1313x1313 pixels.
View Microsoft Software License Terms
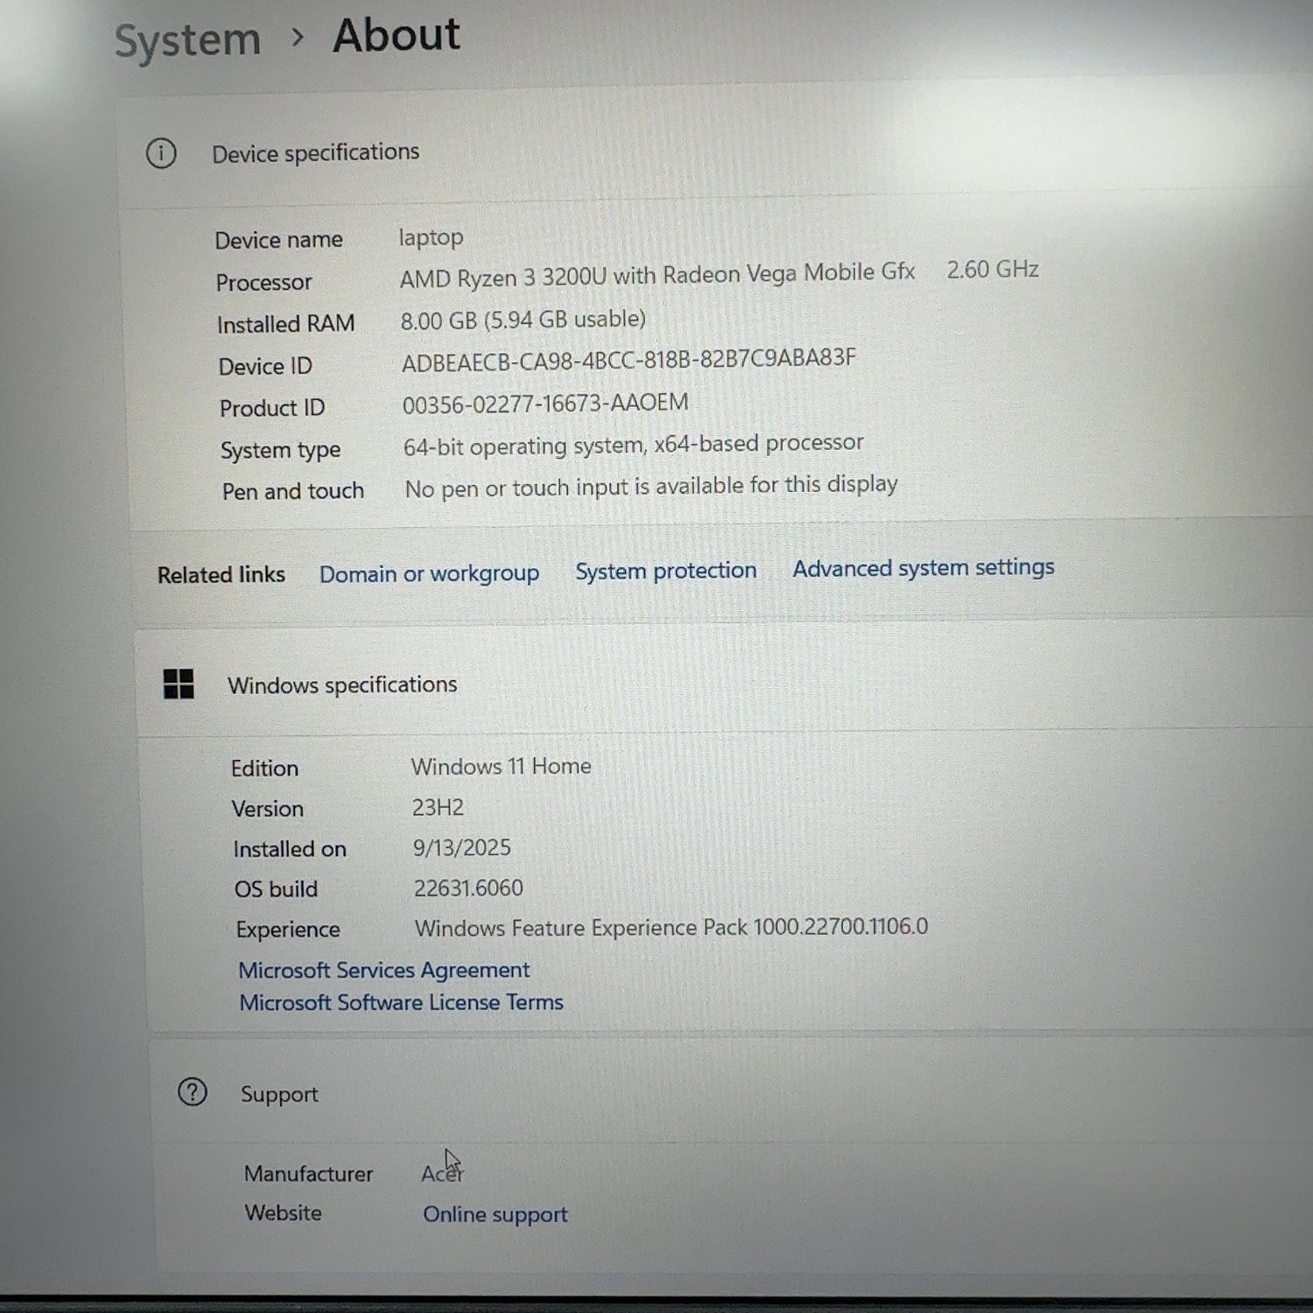(x=401, y=1002)
